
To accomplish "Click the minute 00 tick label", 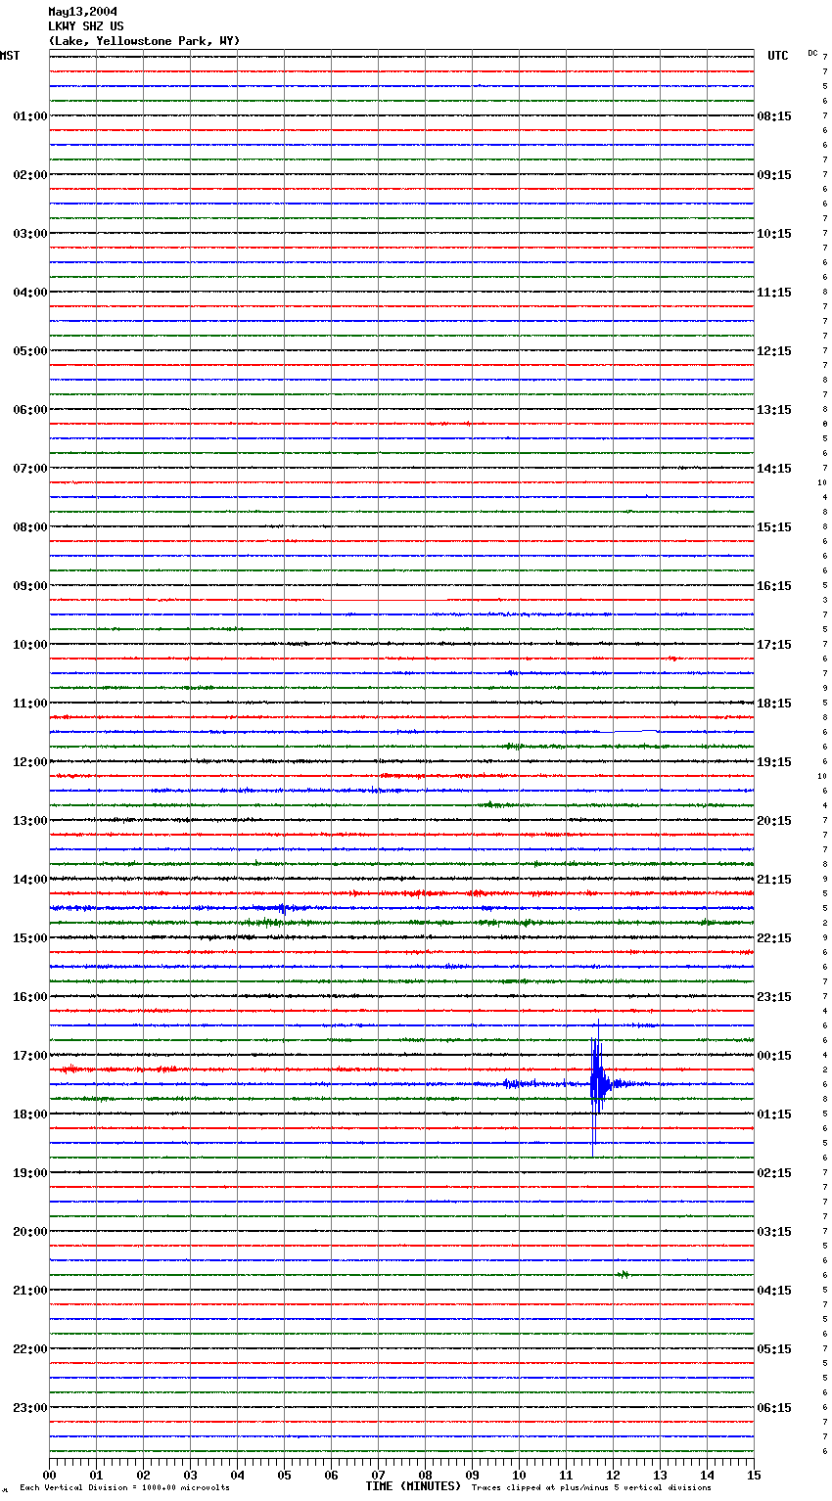I will coord(49,1475).
